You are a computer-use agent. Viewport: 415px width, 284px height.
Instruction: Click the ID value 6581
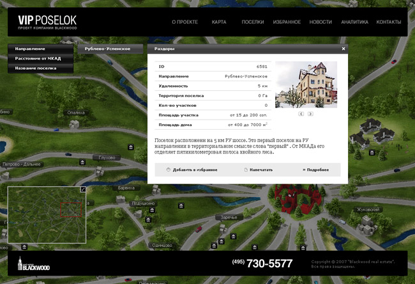click(x=262, y=67)
